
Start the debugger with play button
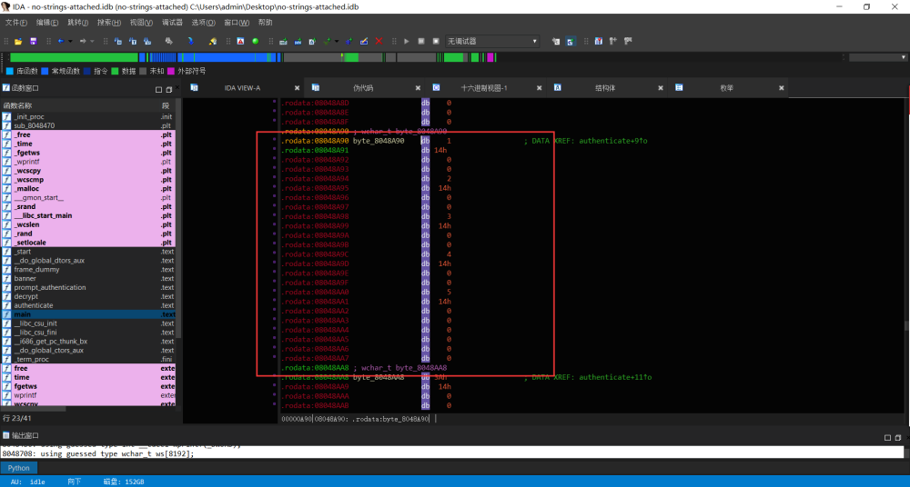tap(406, 41)
